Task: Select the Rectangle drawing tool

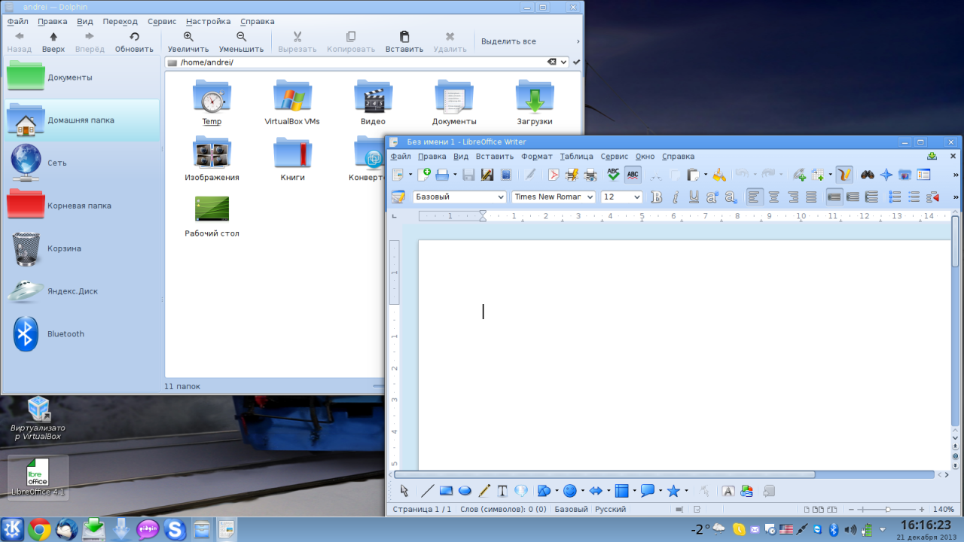Action: pos(446,491)
